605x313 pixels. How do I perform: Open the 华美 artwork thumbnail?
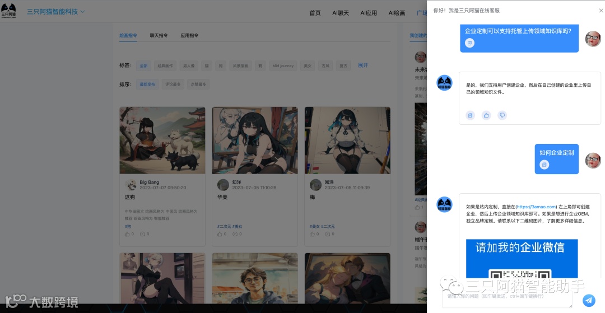(x=255, y=141)
